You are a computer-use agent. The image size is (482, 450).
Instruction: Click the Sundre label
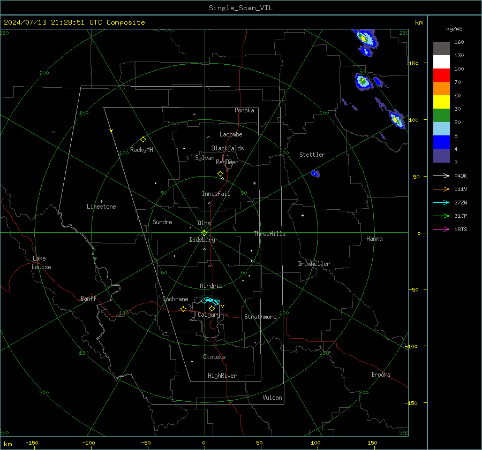coord(162,222)
